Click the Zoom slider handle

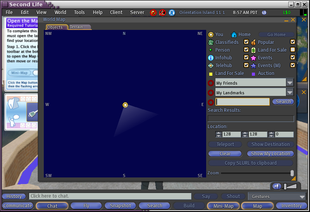click(292, 173)
